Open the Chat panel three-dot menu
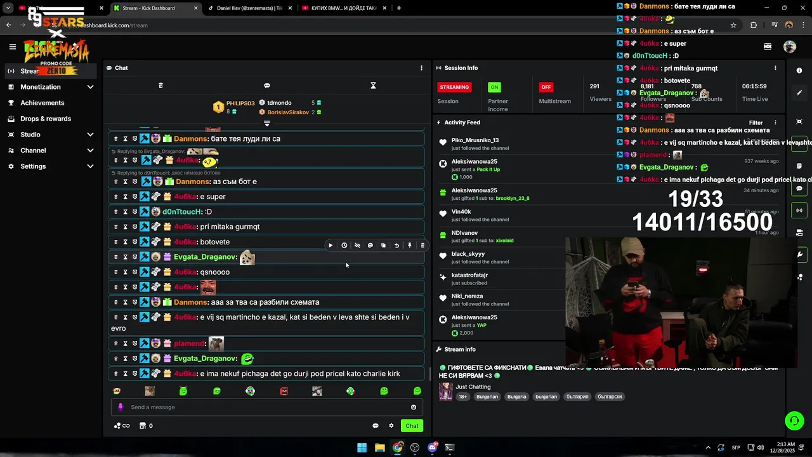812x457 pixels. click(421, 68)
